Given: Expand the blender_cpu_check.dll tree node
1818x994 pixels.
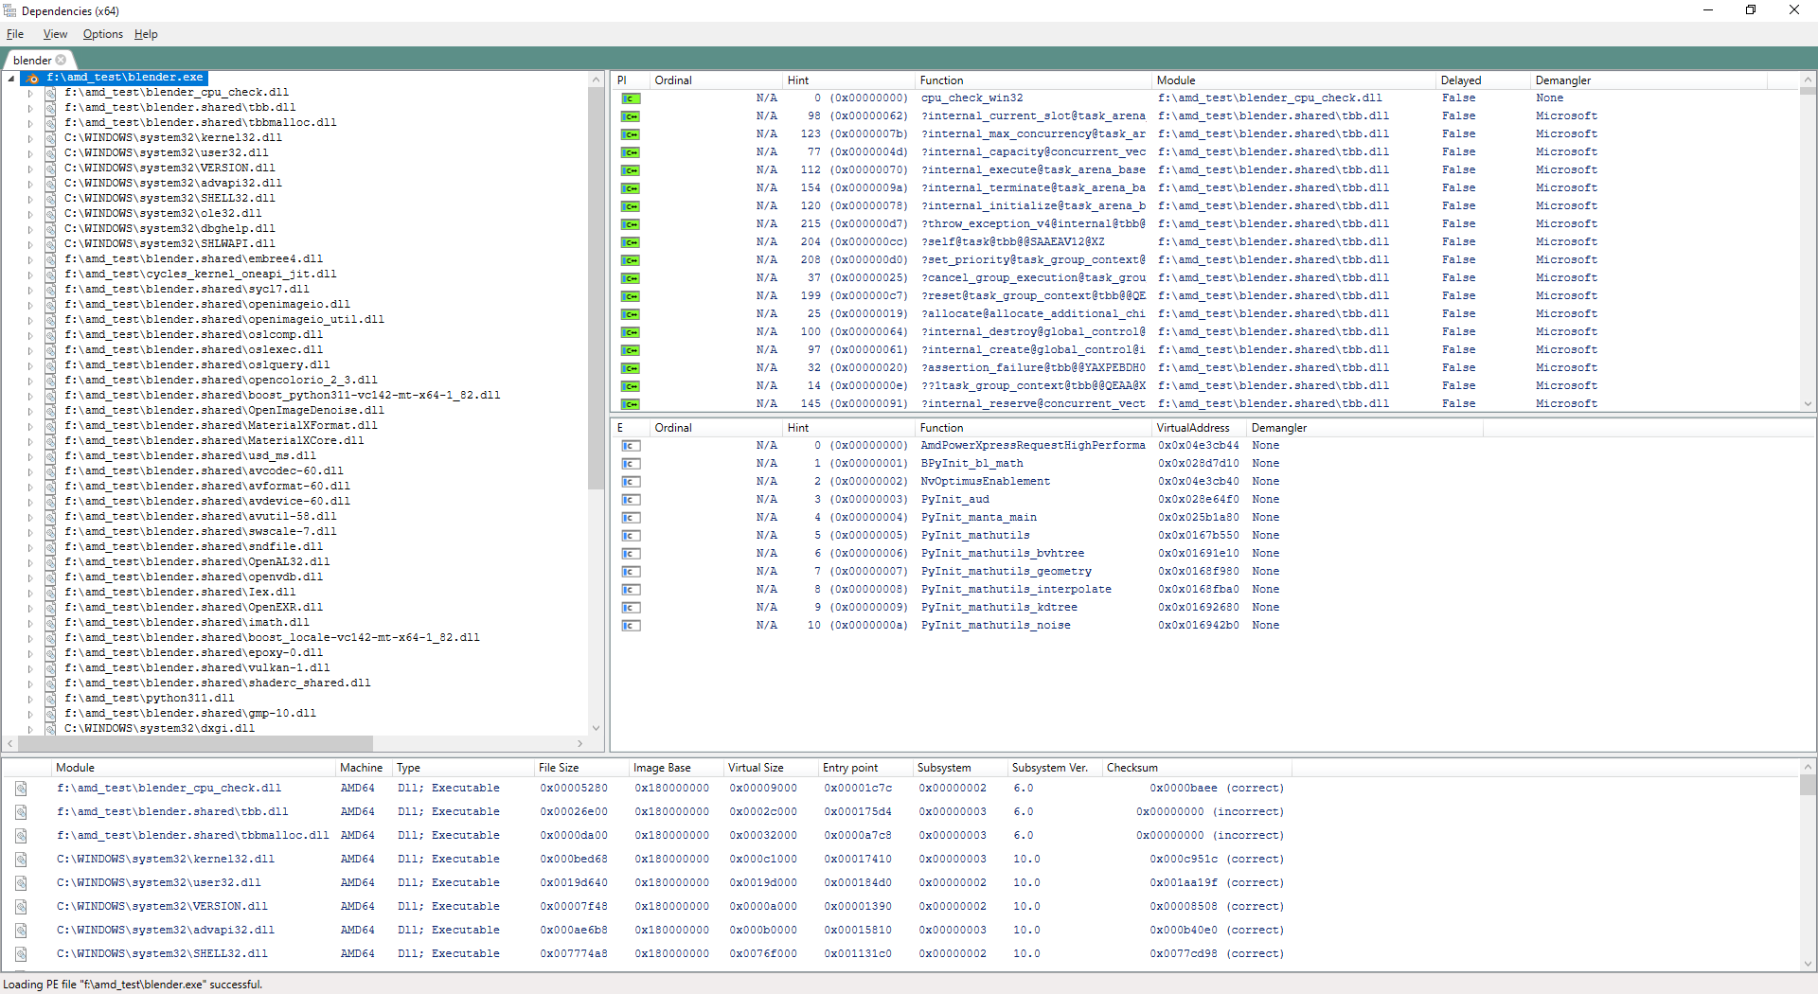Looking at the screenshot, I should [x=30, y=94].
